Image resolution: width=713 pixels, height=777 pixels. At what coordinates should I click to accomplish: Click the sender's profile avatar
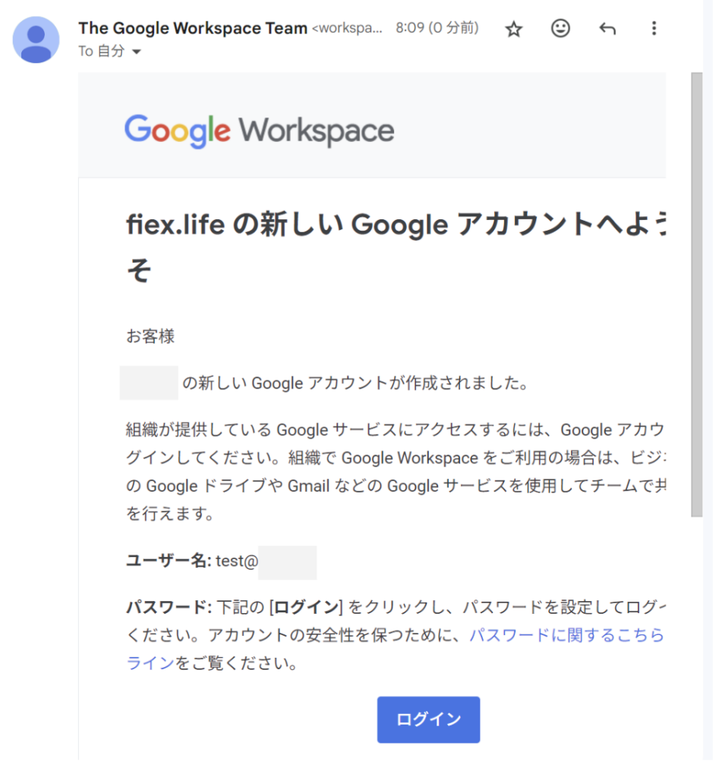pos(36,39)
